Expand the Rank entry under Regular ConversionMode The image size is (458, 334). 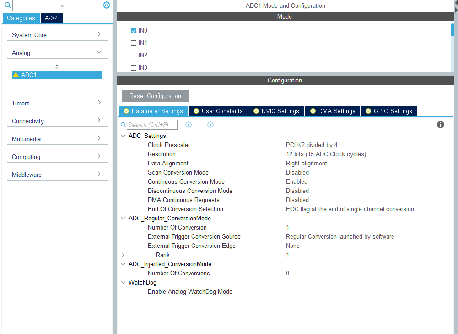[x=122, y=255]
